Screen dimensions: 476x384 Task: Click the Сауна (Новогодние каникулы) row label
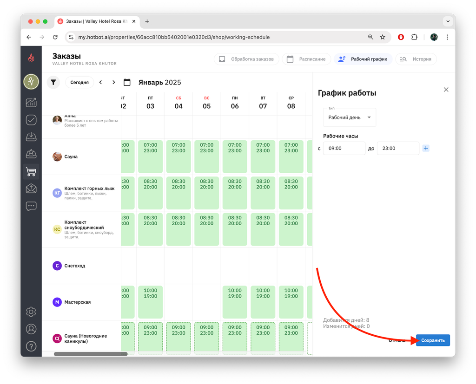pyautogui.click(x=86, y=338)
